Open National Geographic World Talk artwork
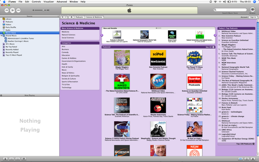The image size is (259, 162). [x=144, y=34]
